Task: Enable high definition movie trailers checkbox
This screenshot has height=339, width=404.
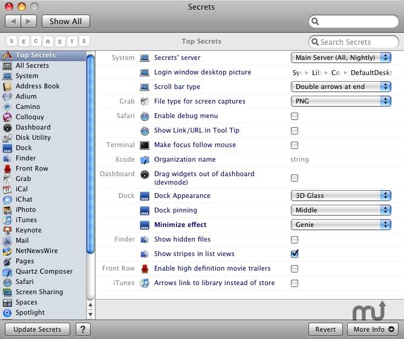Action: click(295, 269)
